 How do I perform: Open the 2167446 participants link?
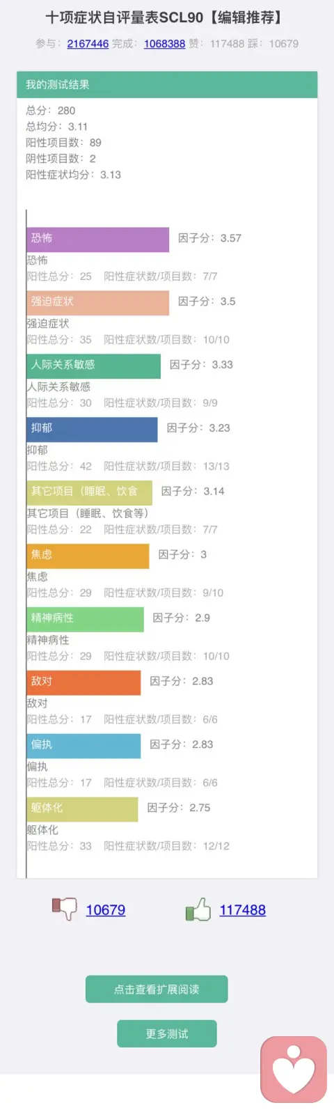point(88,43)
